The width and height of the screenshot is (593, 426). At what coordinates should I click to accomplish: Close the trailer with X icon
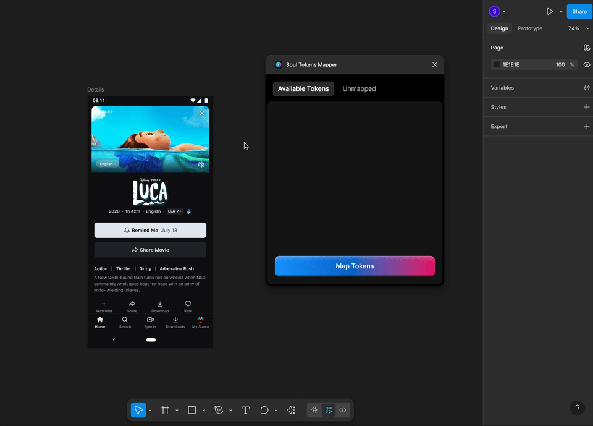pyautogui.click(x=202, y=113)
